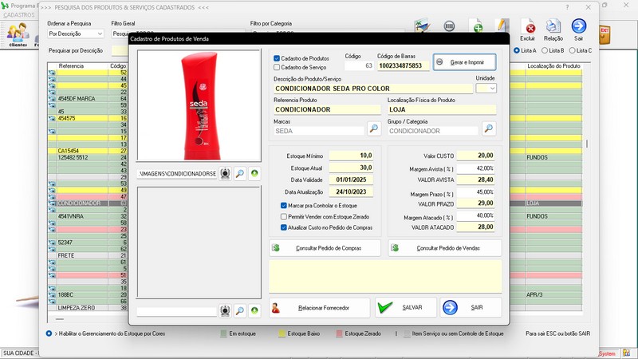This screenshot has height=359, width=638.
Task: Open the Marcas search magnifier
Action: (373, 128)
